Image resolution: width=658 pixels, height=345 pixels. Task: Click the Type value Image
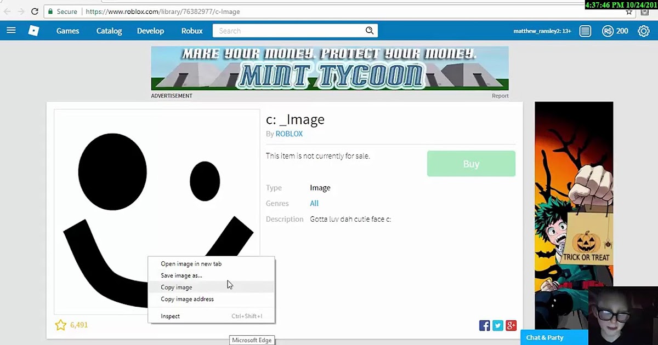click(320, 188)
